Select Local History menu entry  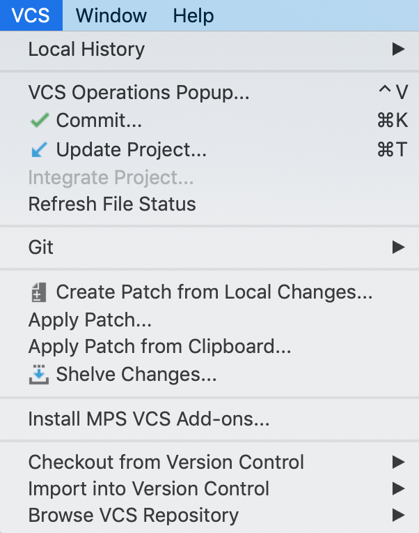tap(86, 50)
